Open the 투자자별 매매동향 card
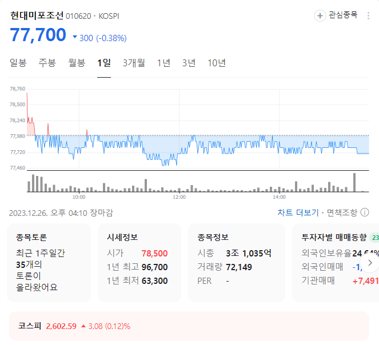The width and height of the screenshot is (379, 345). click(336, 263)
